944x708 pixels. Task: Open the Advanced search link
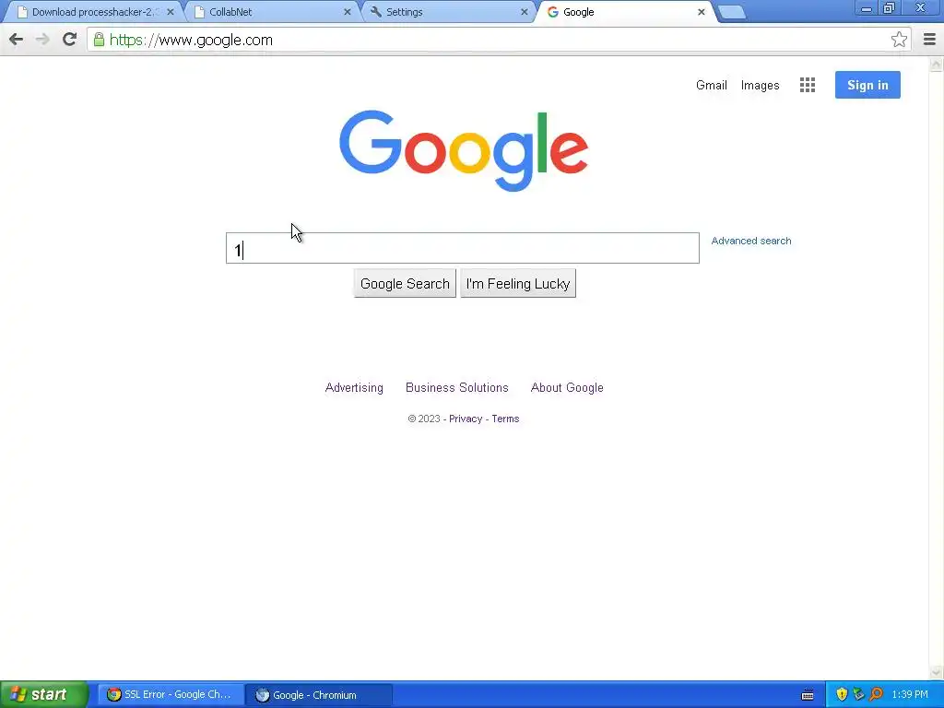750,241
